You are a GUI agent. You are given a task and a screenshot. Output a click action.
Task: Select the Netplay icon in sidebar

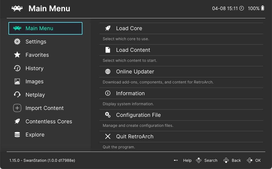click(17, 95)
